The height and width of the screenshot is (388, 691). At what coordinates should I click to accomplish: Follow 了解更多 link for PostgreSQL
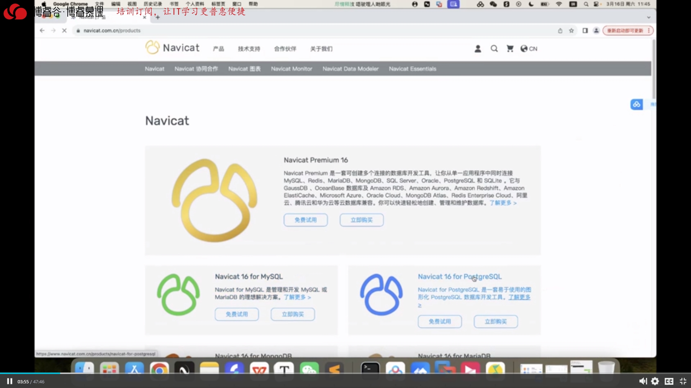tap(519, 297)
